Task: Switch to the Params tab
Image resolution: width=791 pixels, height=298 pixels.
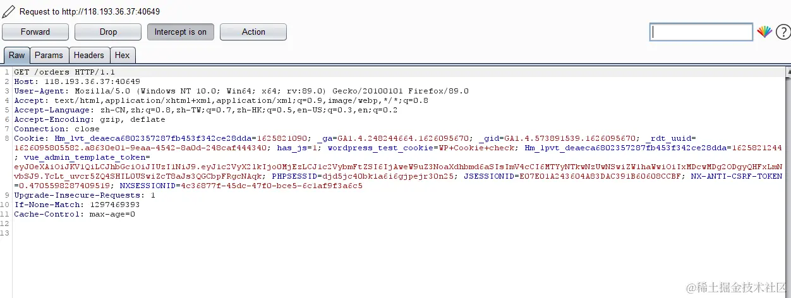Action: pos(49,56)
